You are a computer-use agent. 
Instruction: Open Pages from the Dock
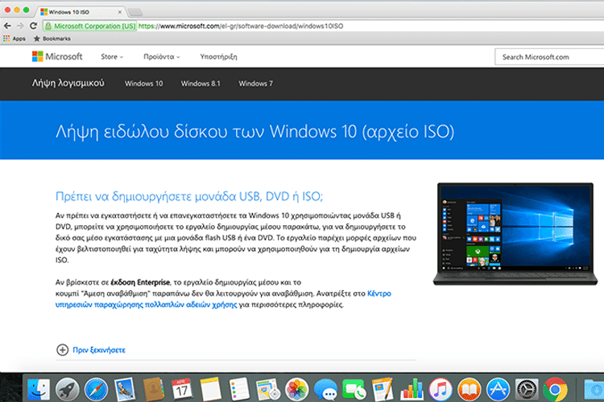(383, 389)
